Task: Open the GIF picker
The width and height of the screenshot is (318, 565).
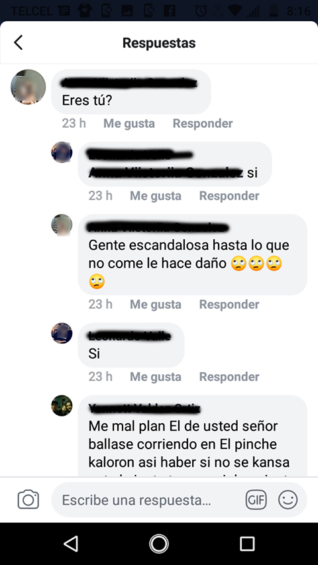Action: (256, 500)
